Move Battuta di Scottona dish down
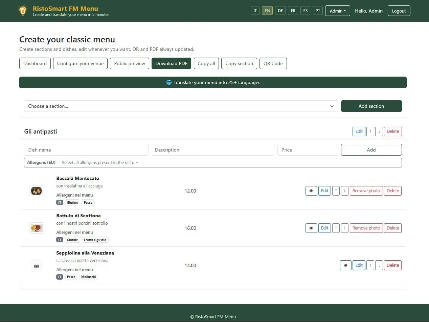Viewport: 429px width, 322px height. (344, 228)
